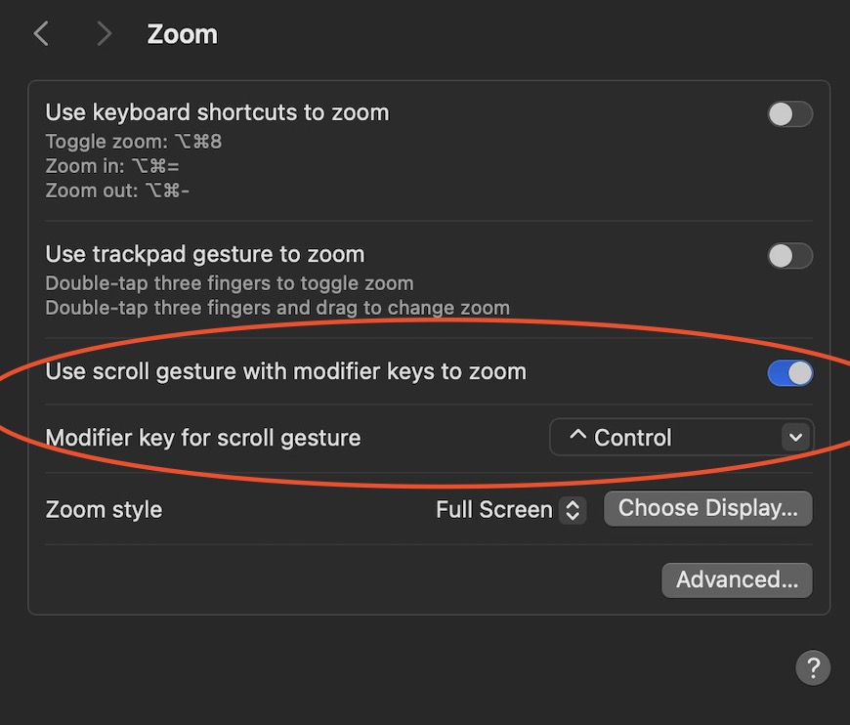Click the Use scroll gesture with modifier keys label

pos(286,372)
